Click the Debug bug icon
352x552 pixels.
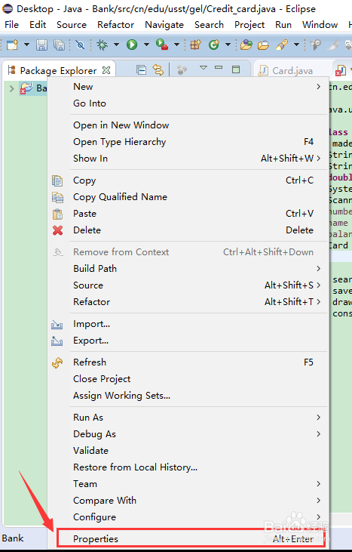103,45
